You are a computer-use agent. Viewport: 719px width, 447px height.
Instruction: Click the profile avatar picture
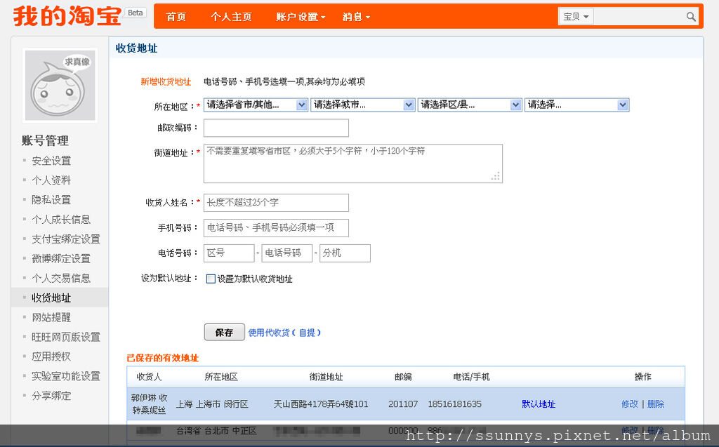tap(60, 86)
